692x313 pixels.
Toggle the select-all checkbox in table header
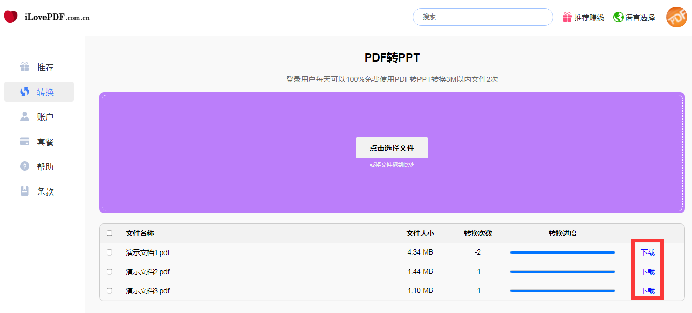109,233
